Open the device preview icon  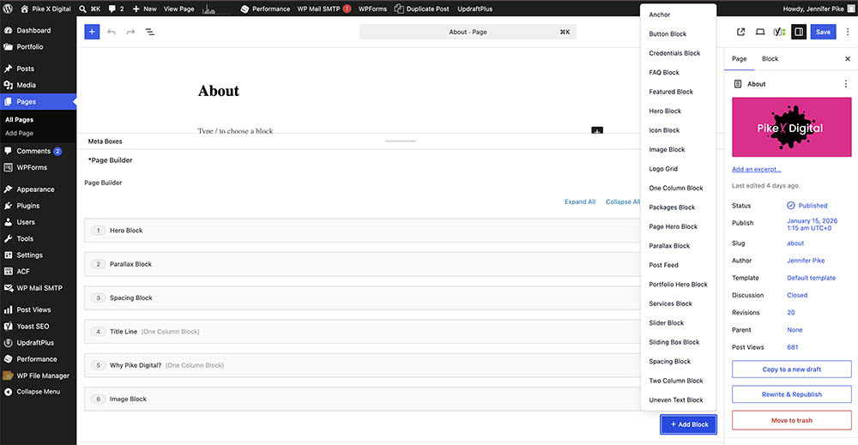pos(760,32)
